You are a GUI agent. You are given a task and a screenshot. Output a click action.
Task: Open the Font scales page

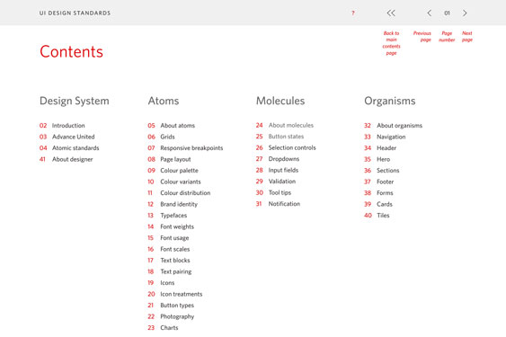click(169, 249)
